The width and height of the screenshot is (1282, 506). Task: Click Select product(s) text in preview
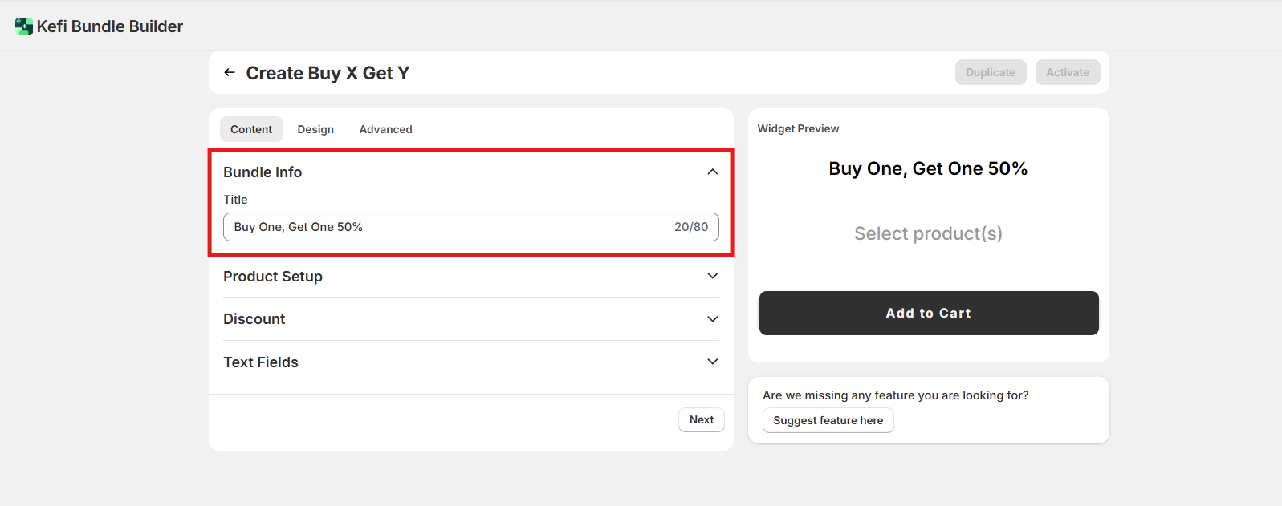(x=928, y=233)
